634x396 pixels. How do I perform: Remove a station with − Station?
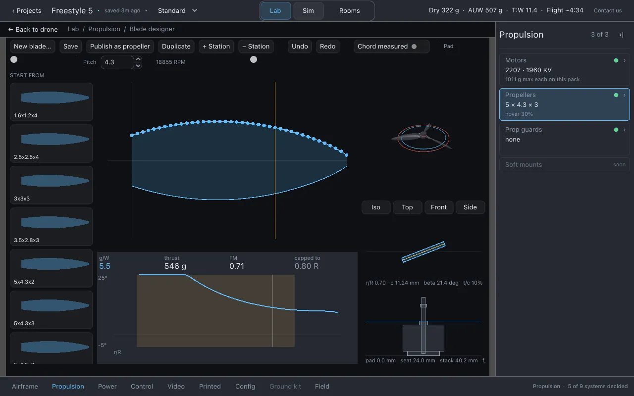pyautogui.click(x=256, y=47)
